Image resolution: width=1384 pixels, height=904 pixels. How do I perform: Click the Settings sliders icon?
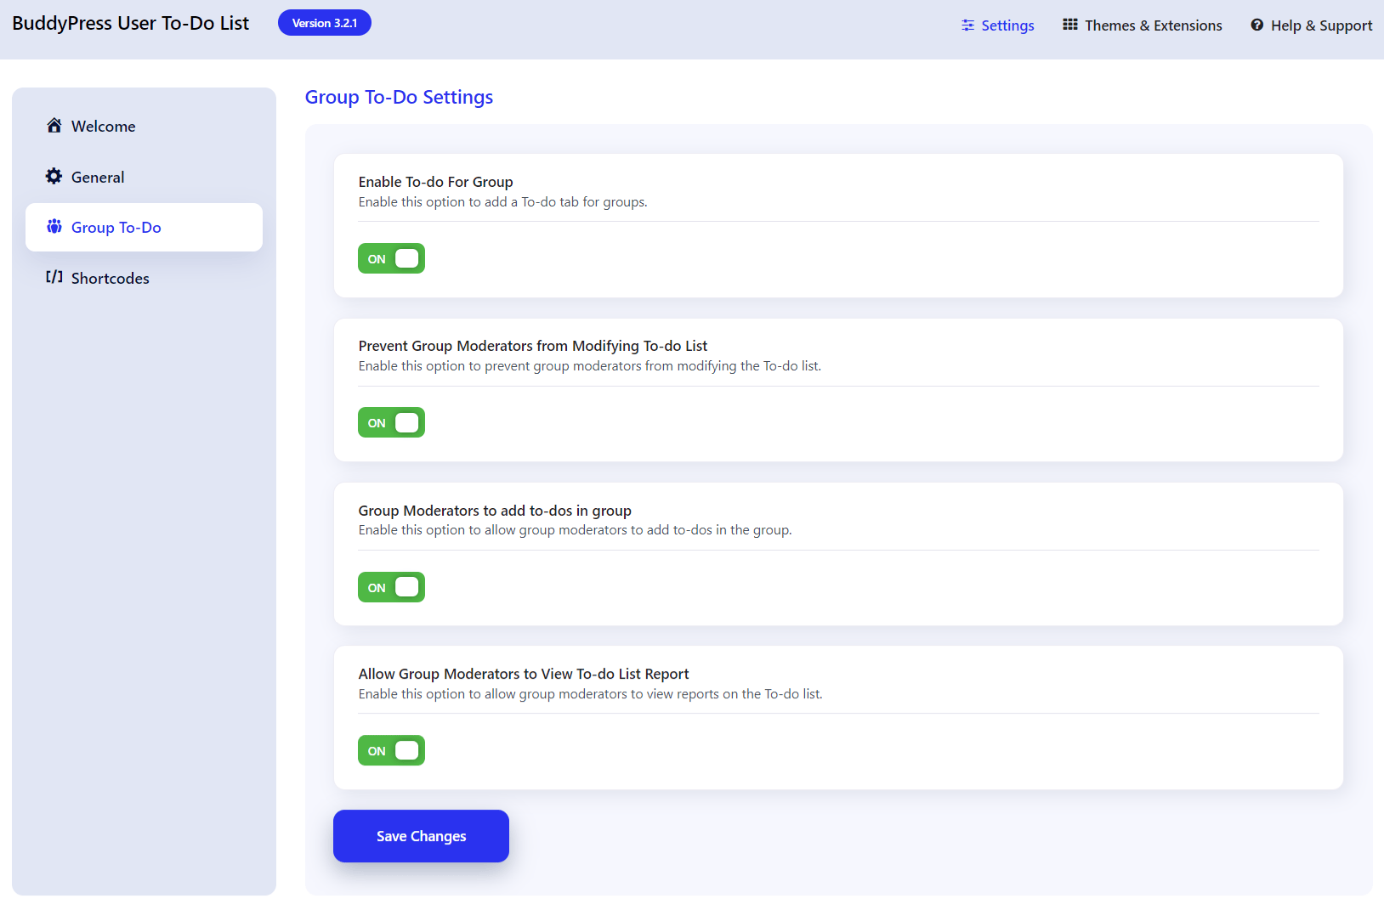967,25
